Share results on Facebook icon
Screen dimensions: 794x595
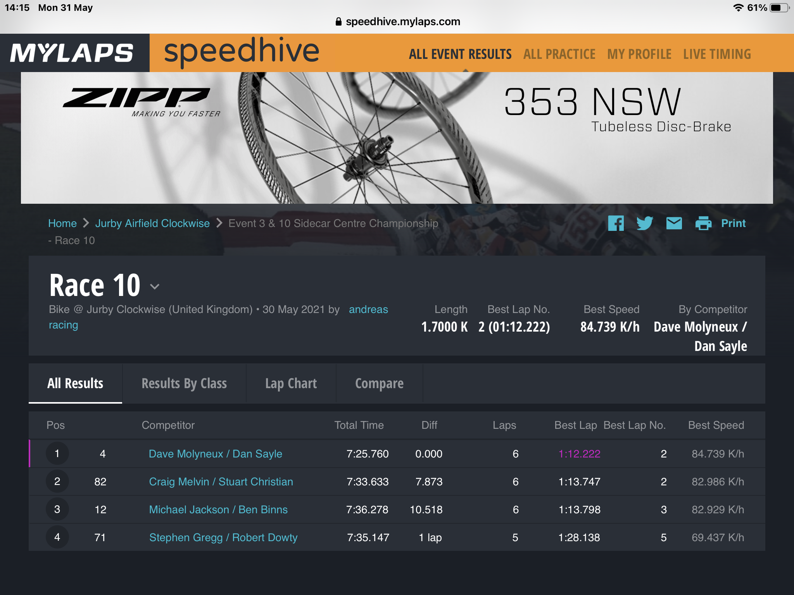pyautogui.click(x=616, y=223)
